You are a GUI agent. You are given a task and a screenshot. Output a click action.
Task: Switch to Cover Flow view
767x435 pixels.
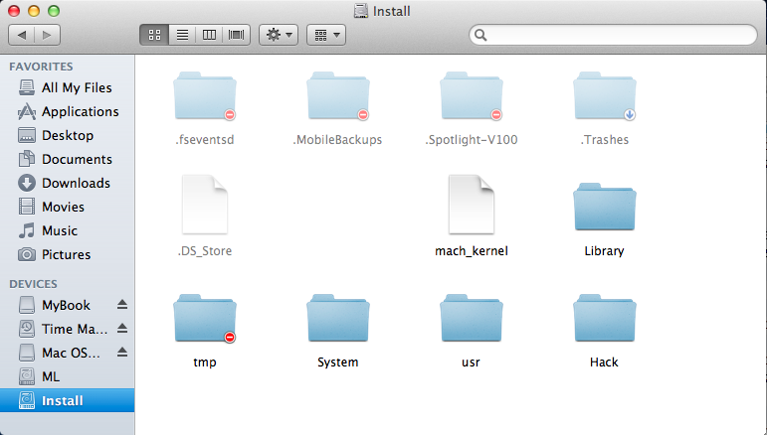click(x=236, y=35)
